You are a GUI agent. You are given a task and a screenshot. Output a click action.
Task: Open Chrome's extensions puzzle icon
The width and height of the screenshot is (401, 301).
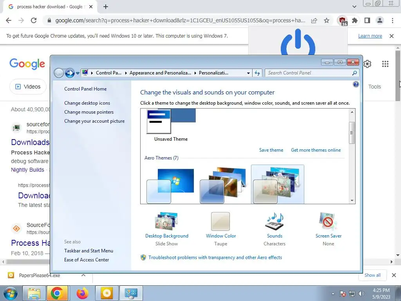355,20
